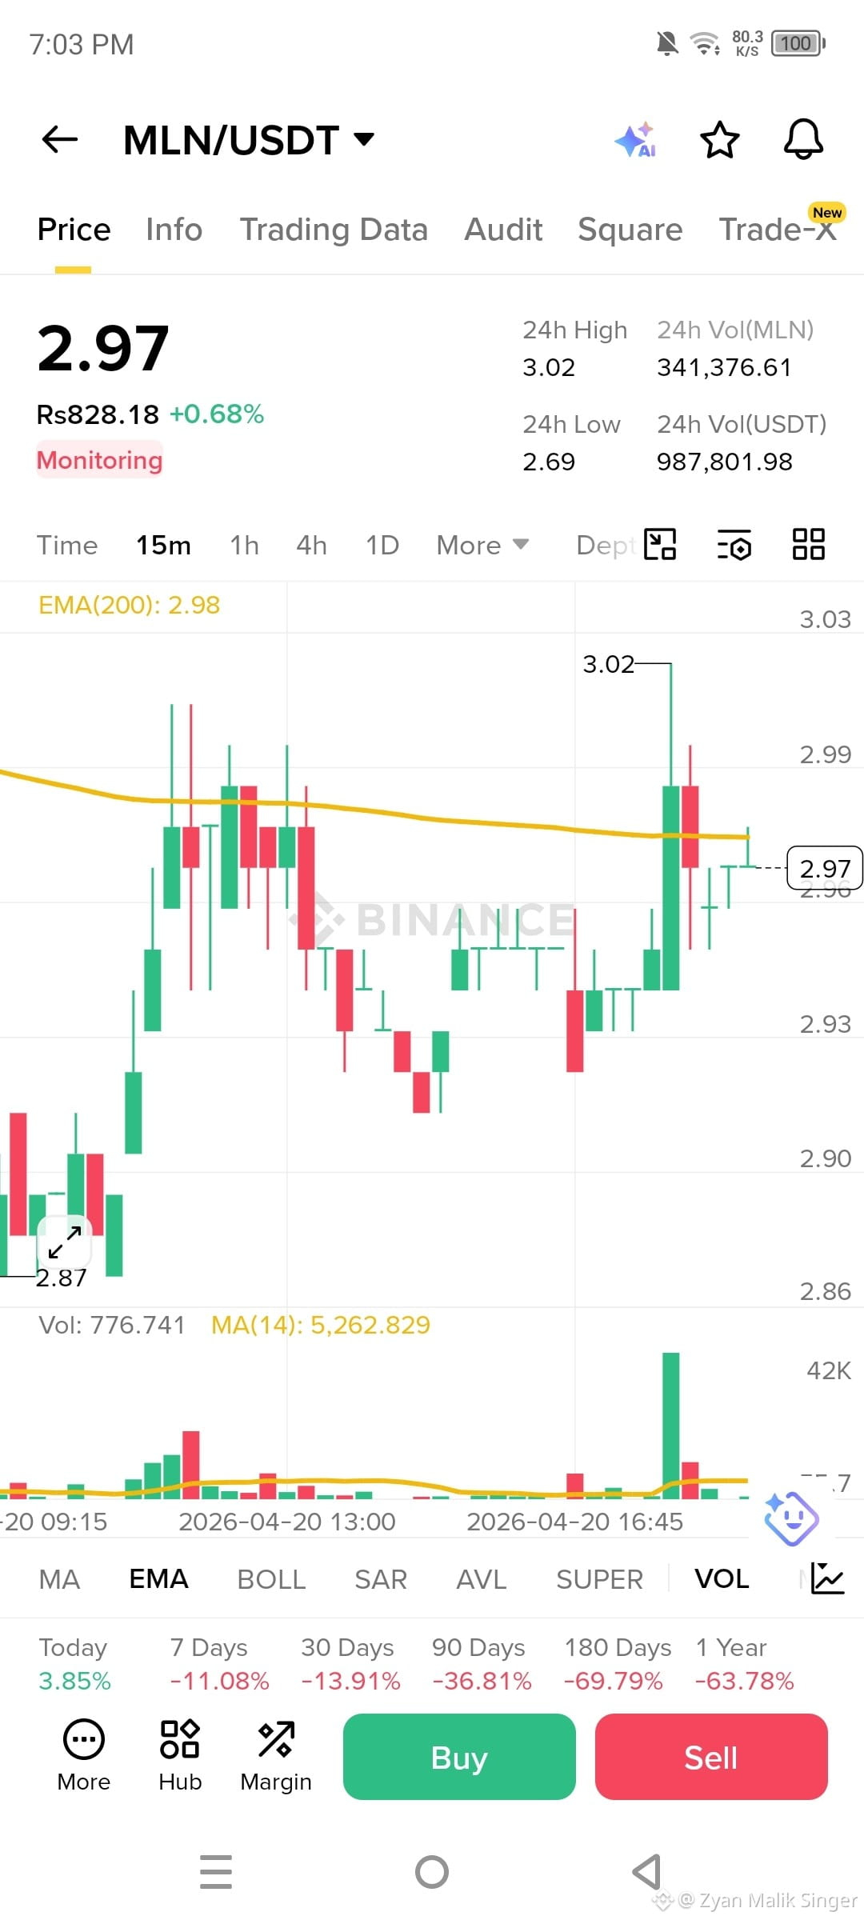The image size is (864, 1920).
Task: Open the MLN/USDT pair selector dropdown
Action: tap(249, 140)
